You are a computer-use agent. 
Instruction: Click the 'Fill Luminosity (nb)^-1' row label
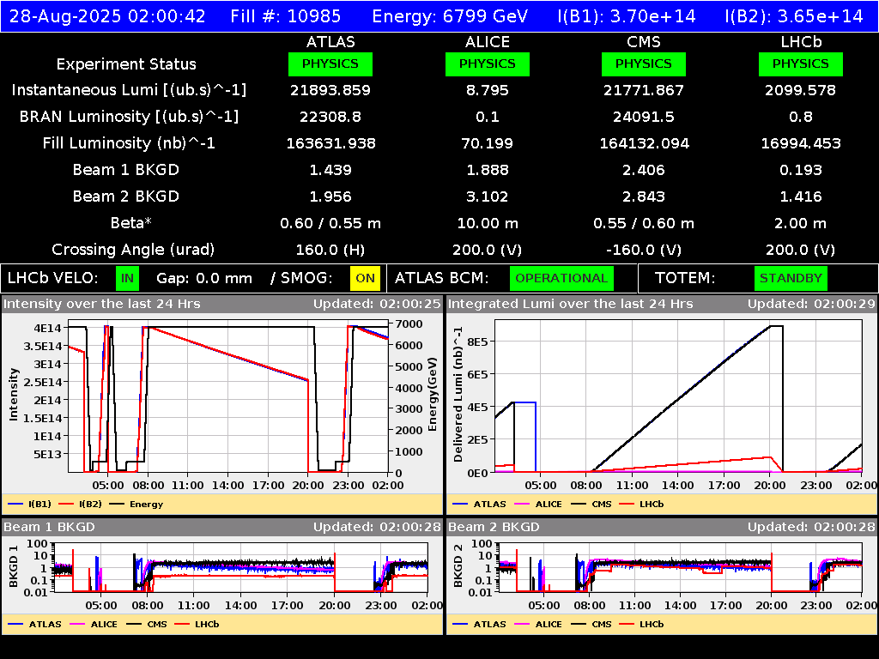point(129,143)
